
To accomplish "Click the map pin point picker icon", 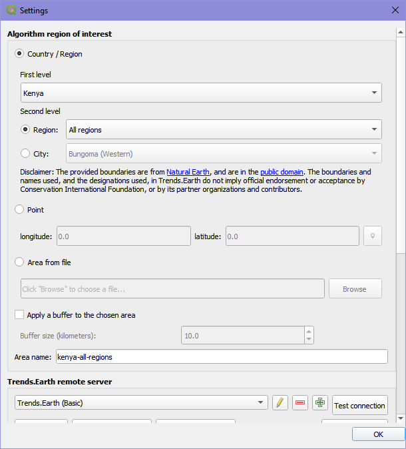I will (373, 236).
